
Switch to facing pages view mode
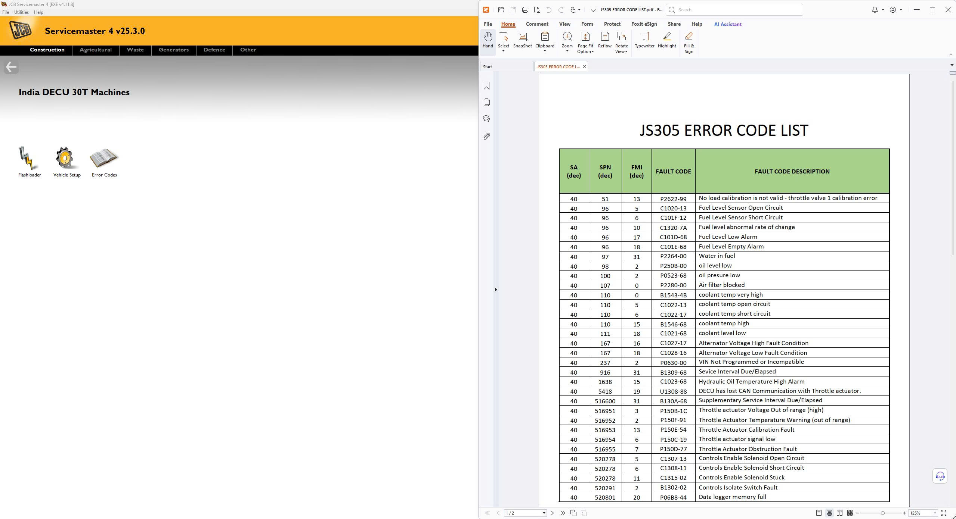pyautogui.click(x=839, y=513)
